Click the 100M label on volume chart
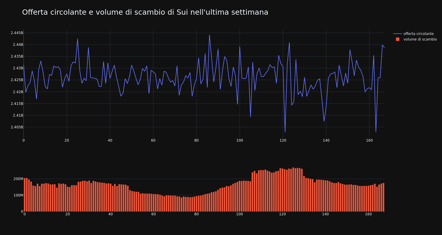Image resolution: width=442 pixels, height=235 pixels. point(18,195)
